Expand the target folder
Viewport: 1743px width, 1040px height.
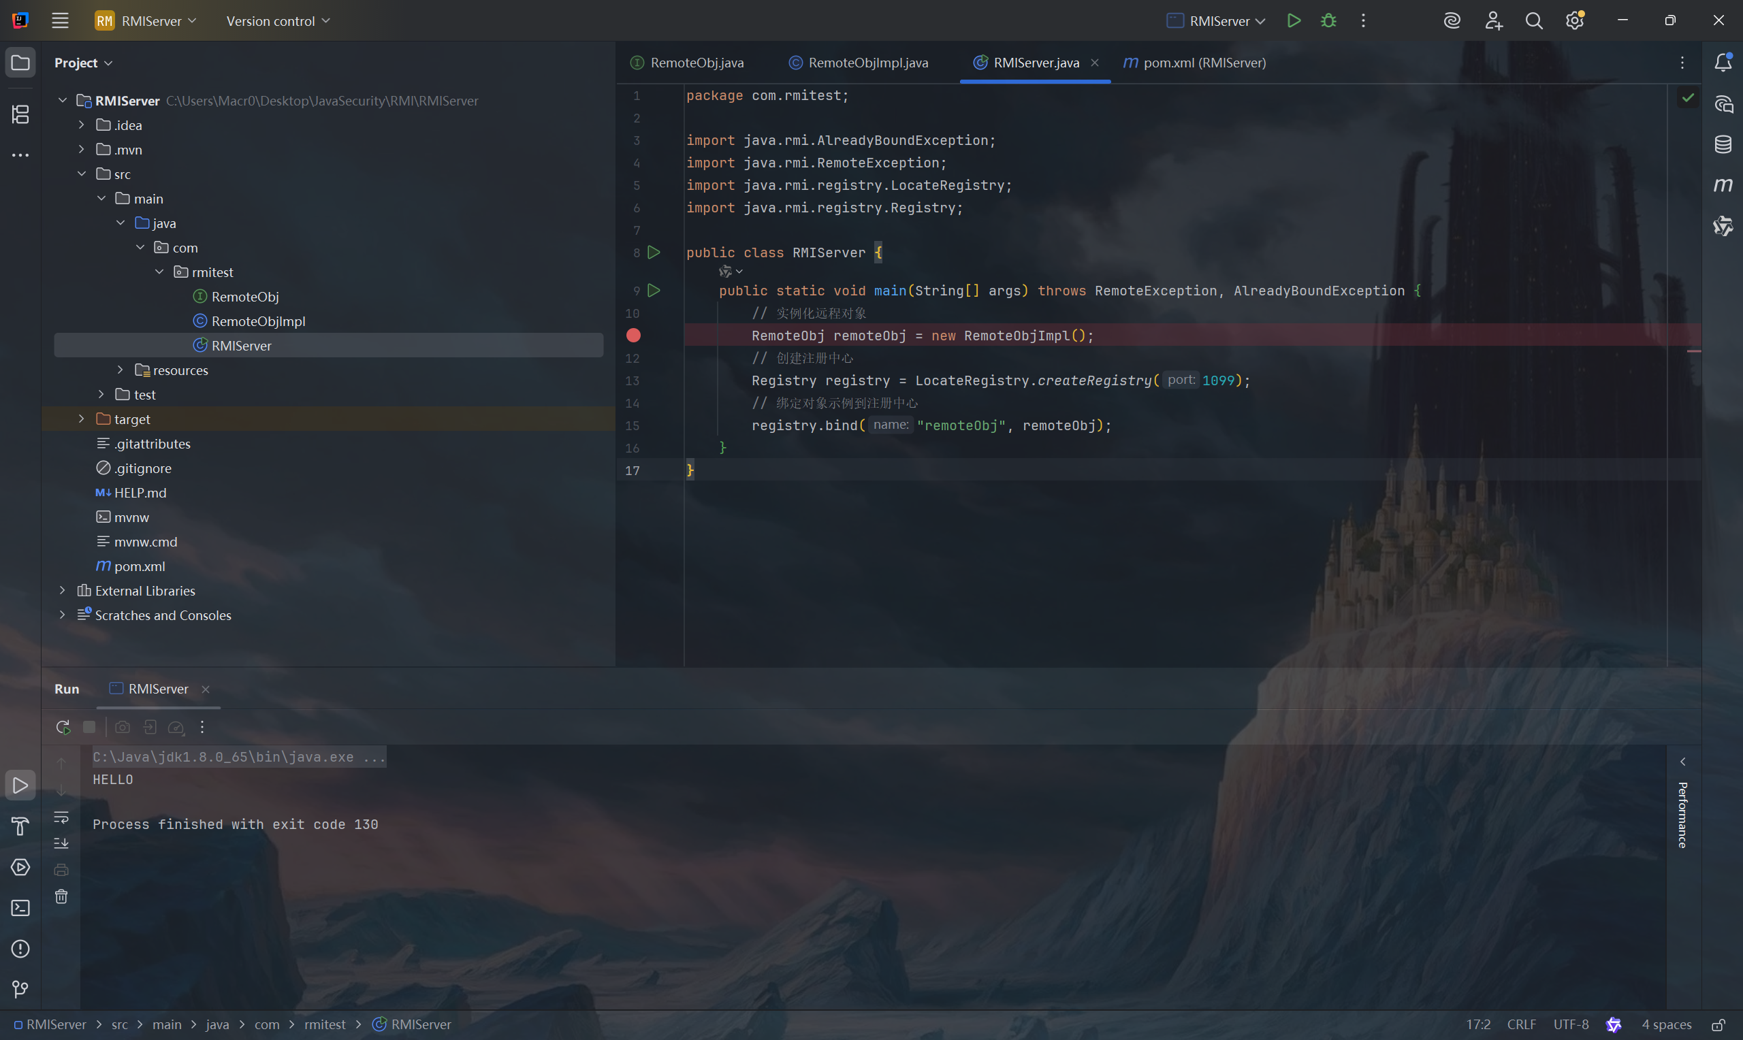coord(81,419)
